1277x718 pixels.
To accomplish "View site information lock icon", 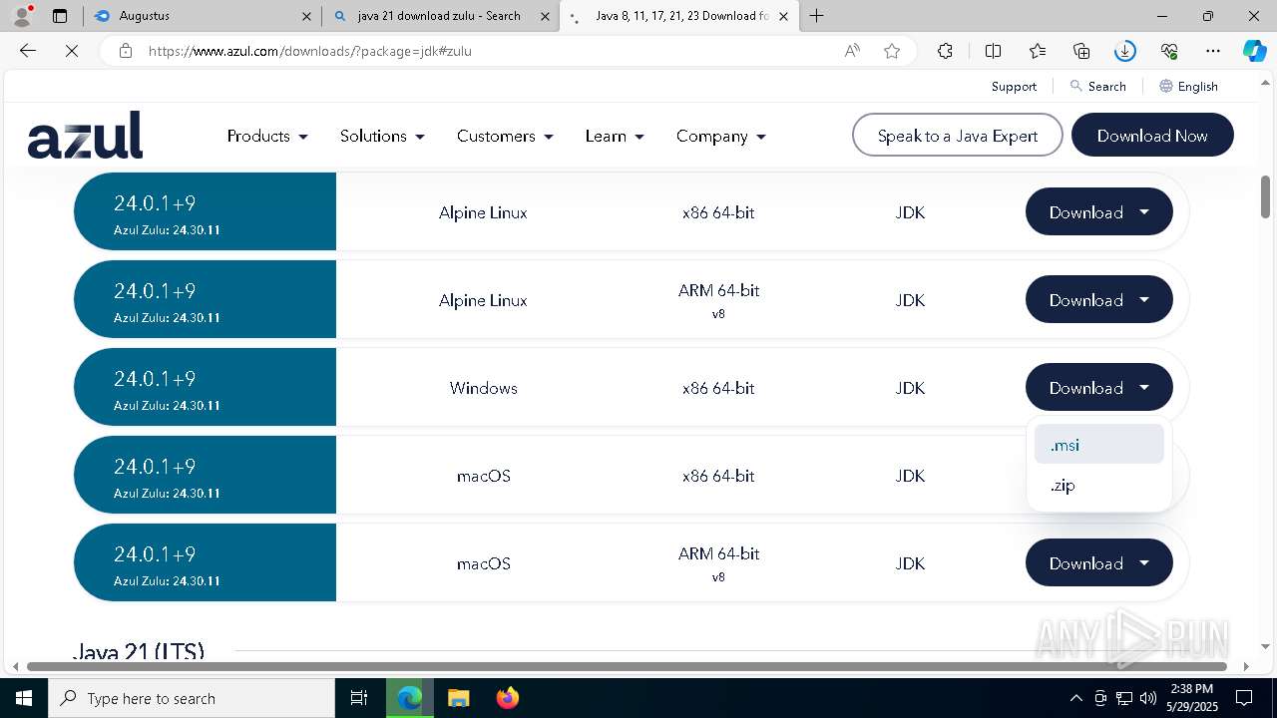I will [x=126, y=51].
